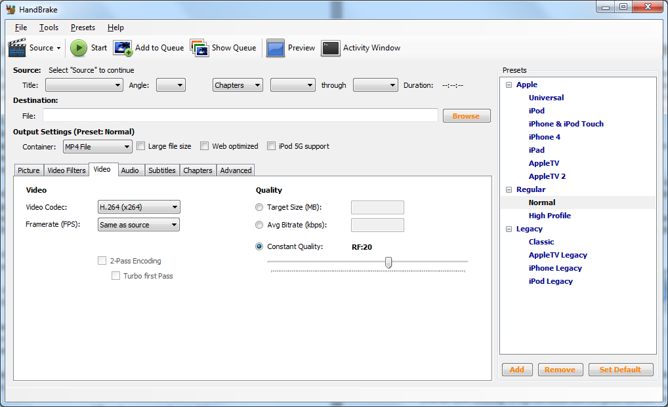Select the High Profile preset
The height and width of the screenshot is (407, 668).
[x=549, y=216]
